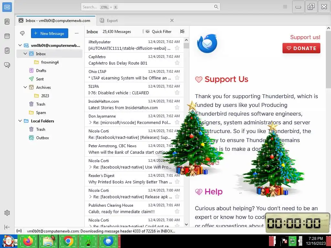Collapse the Inbox folder subtree
The image size is (331, 248).
pyautogui.click(x=25, y=54)
